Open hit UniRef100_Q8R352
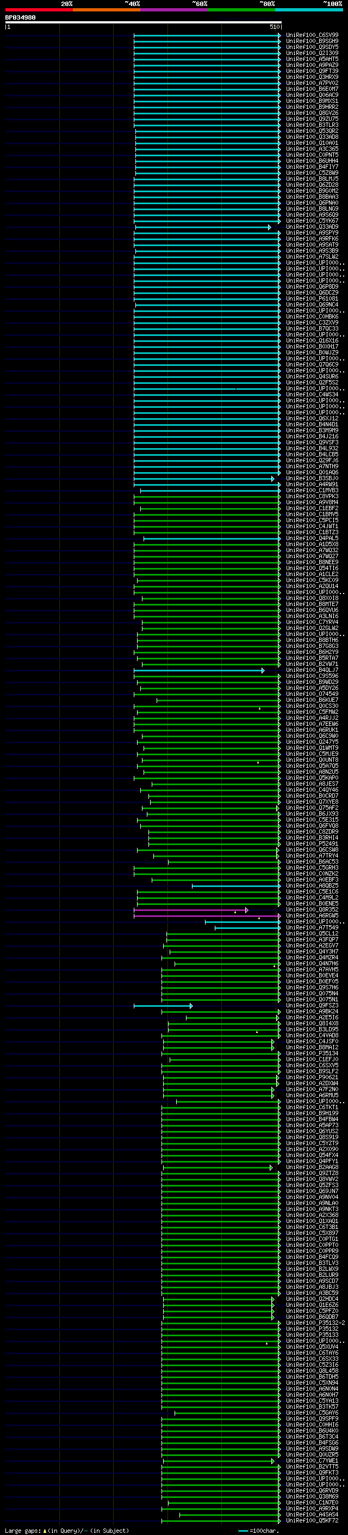The width and height of the screenshot is (348, 1535). 312,910
